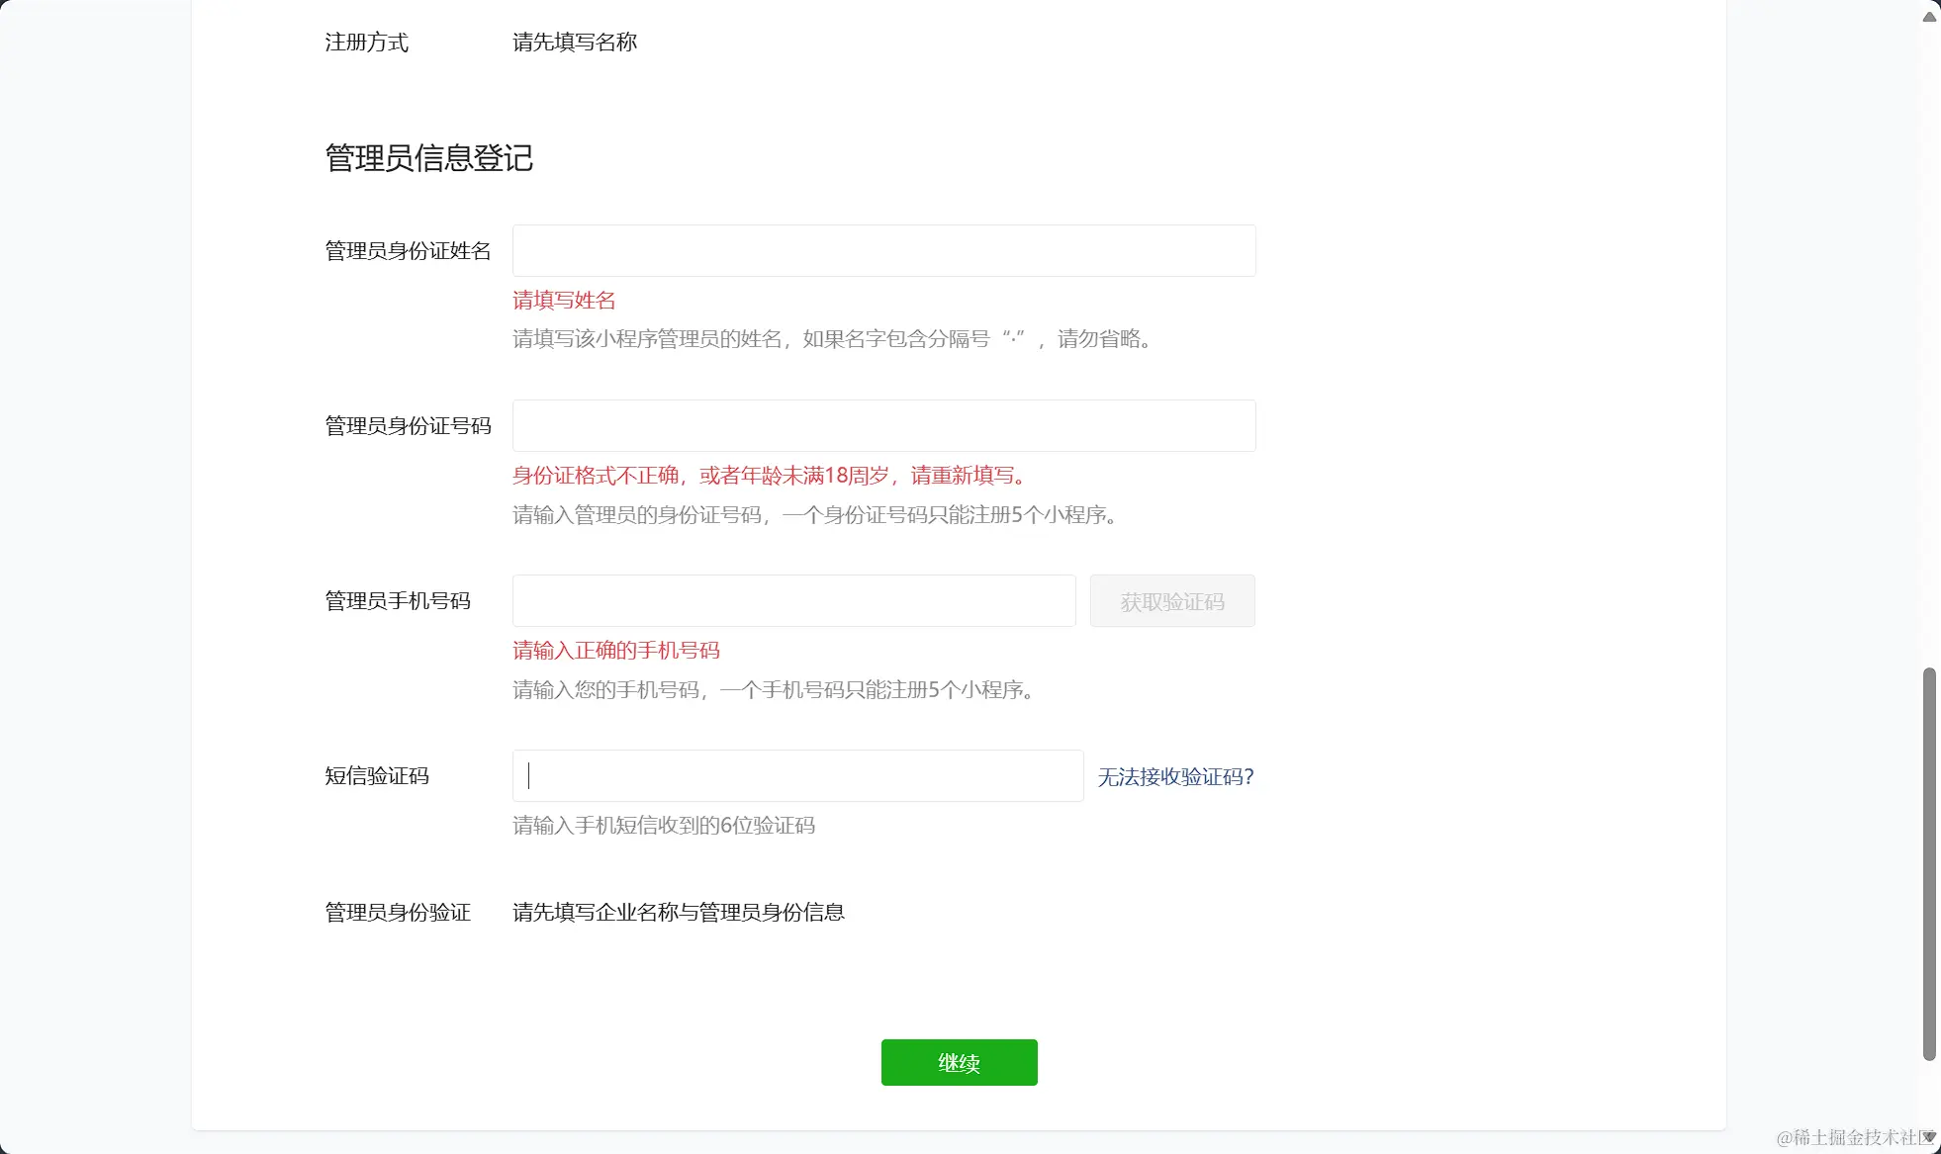This screenshot has height=1154, width=1941.
Task: Click the scrollbar track above the thumb
Action: [x=1929, y=346]
